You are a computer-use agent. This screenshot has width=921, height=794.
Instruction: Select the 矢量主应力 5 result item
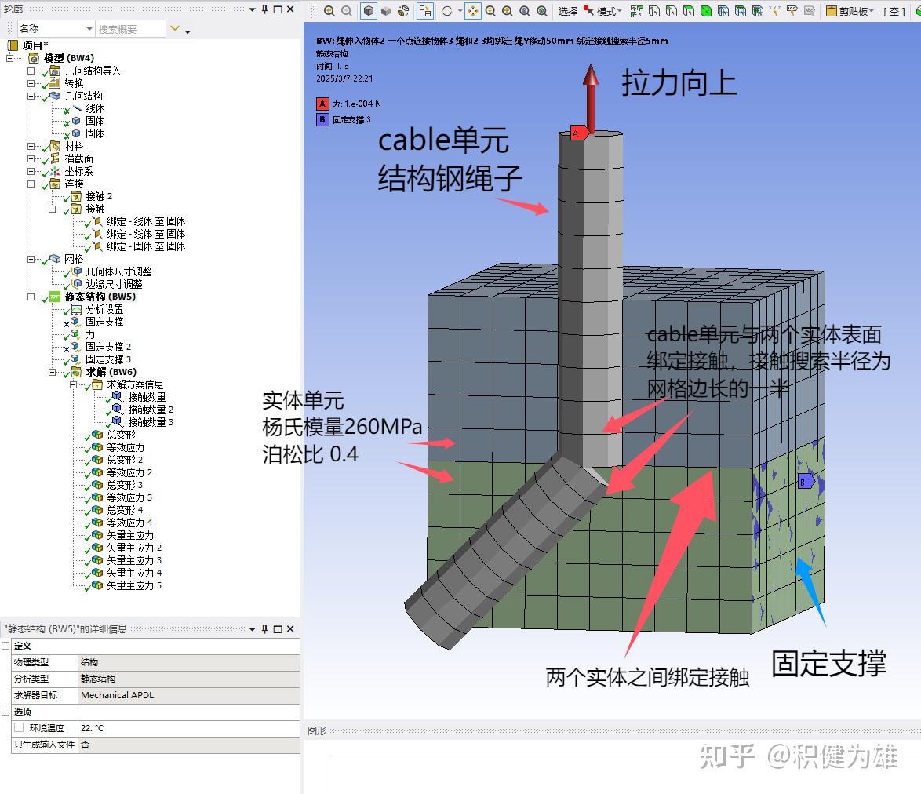coord(134,585)
